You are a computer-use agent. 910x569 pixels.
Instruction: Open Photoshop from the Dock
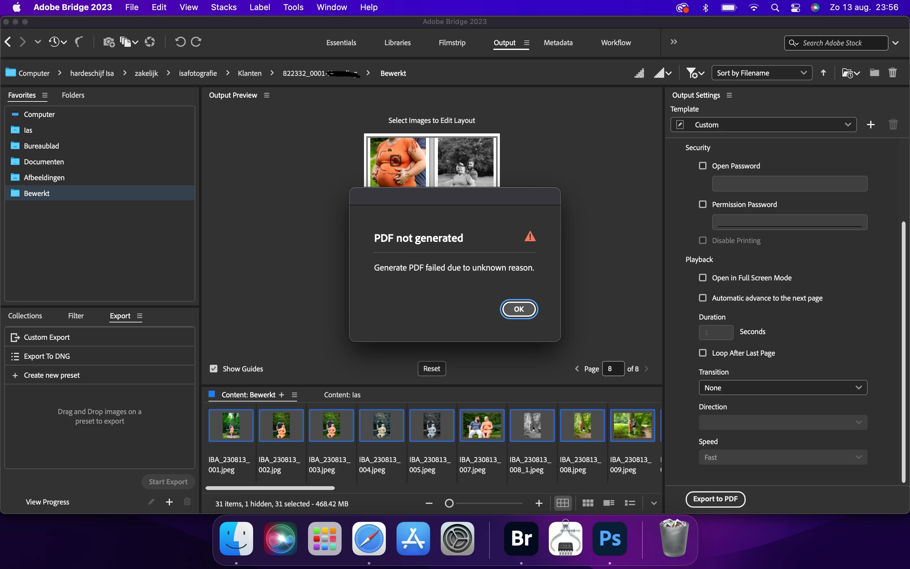coord(609,539)
